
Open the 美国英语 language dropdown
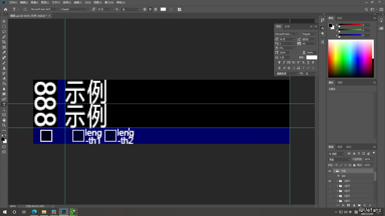pos(287,74)
